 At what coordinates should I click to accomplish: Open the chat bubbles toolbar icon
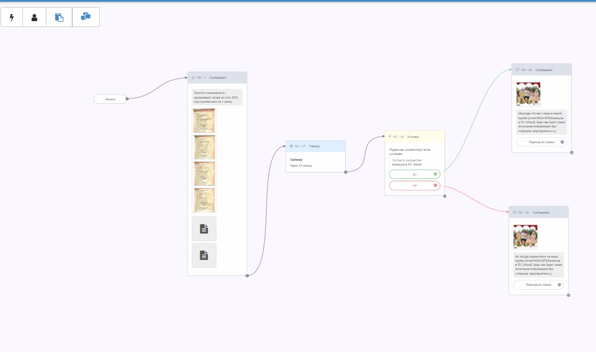[86, 16]
